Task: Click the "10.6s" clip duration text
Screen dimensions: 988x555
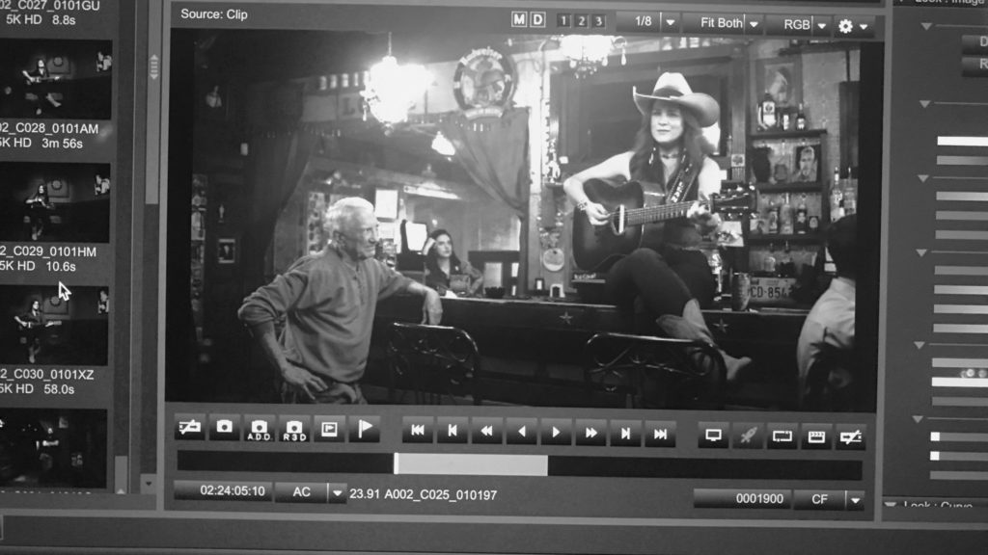Action: coord(61,267)
